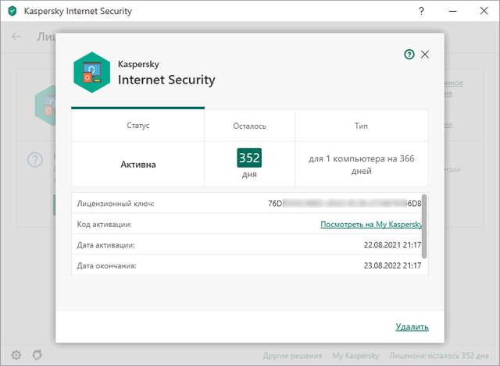Click the dimmed question circle icon behind dialog

35,160
